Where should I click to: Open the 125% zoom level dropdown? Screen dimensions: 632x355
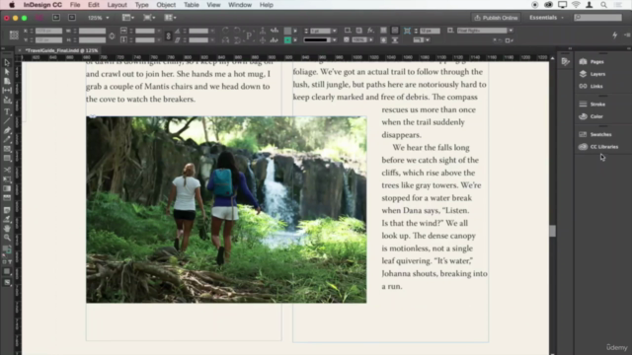pos(98,18)
